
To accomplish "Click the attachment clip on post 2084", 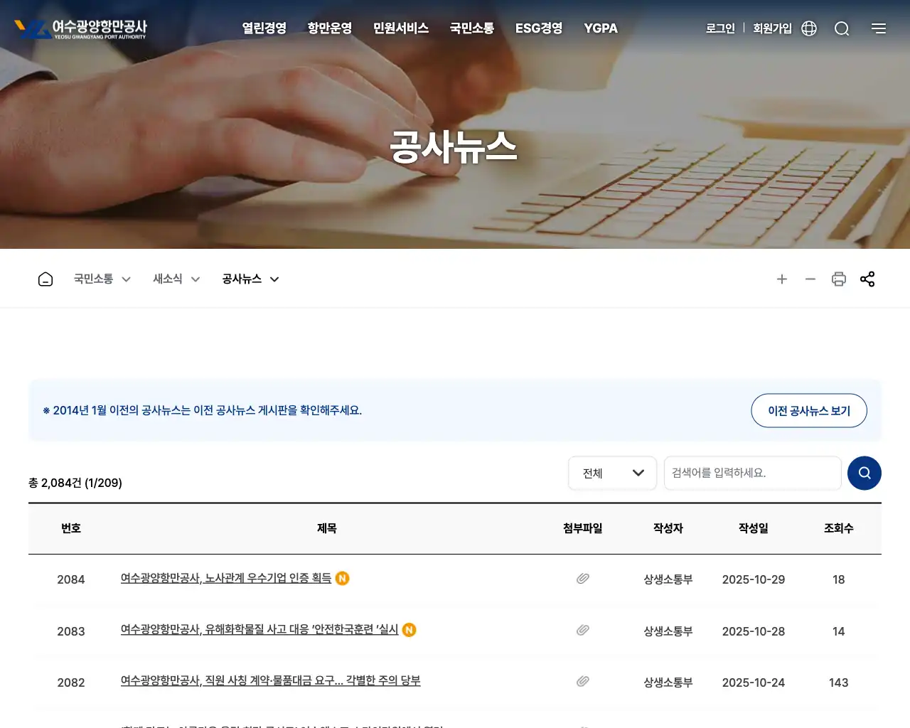I will click(582, 578).
